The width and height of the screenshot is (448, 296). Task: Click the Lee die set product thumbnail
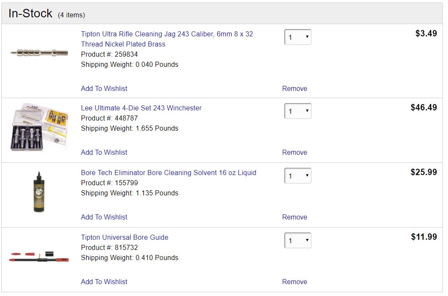click(x=39, y=127)
